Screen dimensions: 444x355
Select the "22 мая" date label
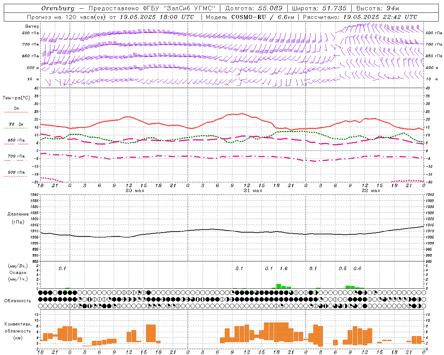click(x=371, y=191)
